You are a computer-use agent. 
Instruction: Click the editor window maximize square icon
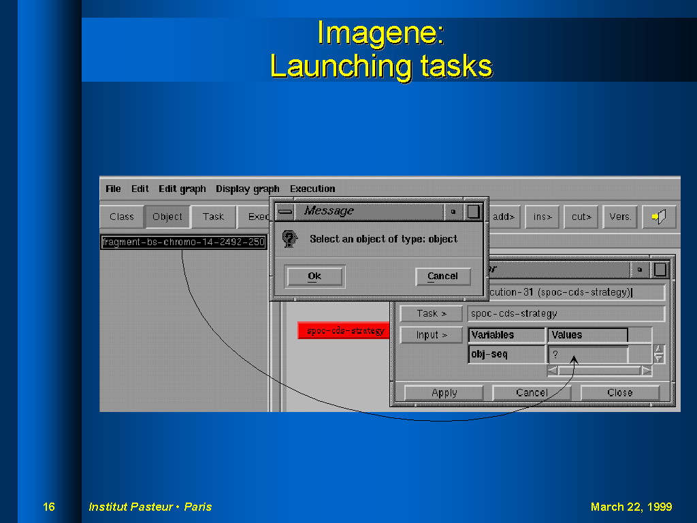point(660,270)
